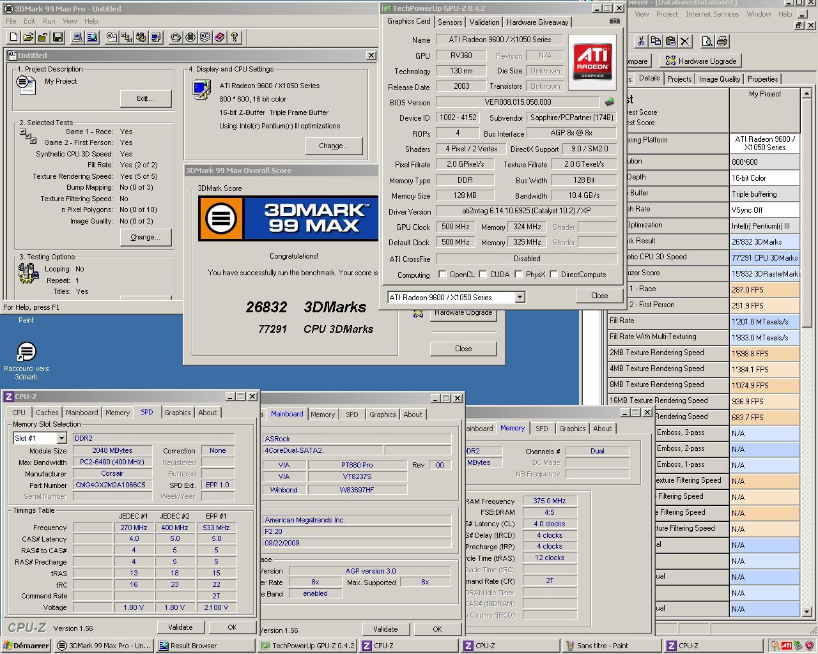Click the 287.0 FPS Race result cell
This screenshot has height=654, width=818.
(x=765, y=289)
